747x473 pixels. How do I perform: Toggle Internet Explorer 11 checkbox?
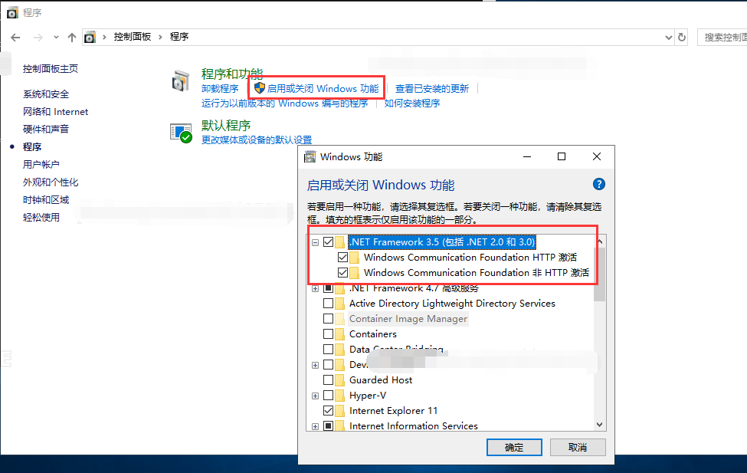coord(328,411)
